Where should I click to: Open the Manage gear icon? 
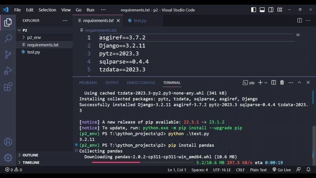(8, 158)
